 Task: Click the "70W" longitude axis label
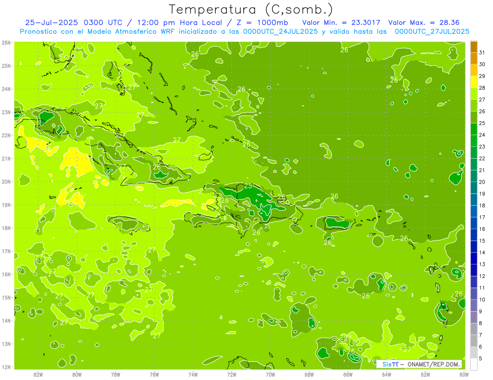[270, 374]
